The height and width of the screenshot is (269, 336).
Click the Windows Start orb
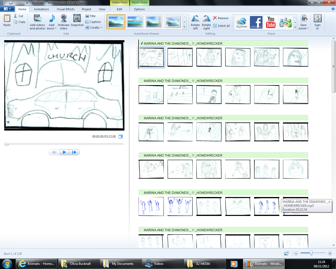coord(7,264)
